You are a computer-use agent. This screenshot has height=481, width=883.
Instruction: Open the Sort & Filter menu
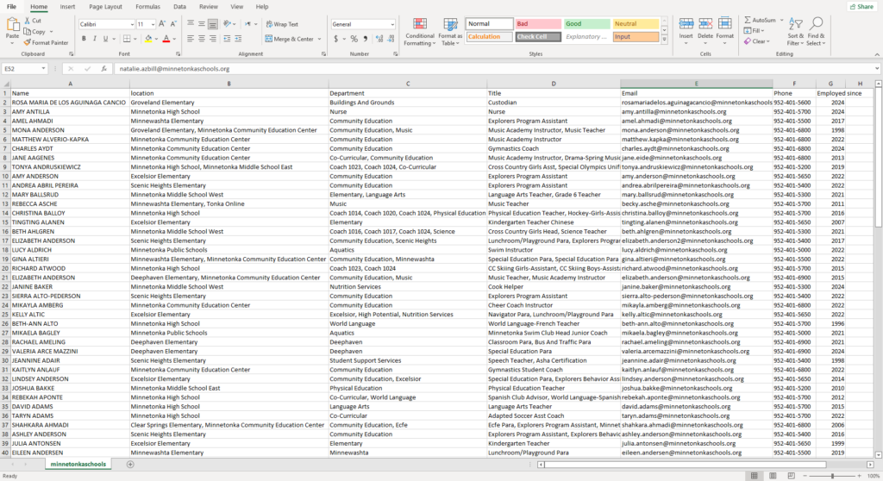(x=795, y=32)
